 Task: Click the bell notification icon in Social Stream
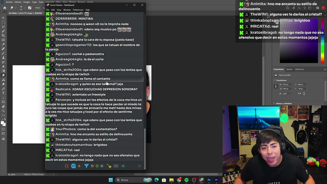[79, 166]
